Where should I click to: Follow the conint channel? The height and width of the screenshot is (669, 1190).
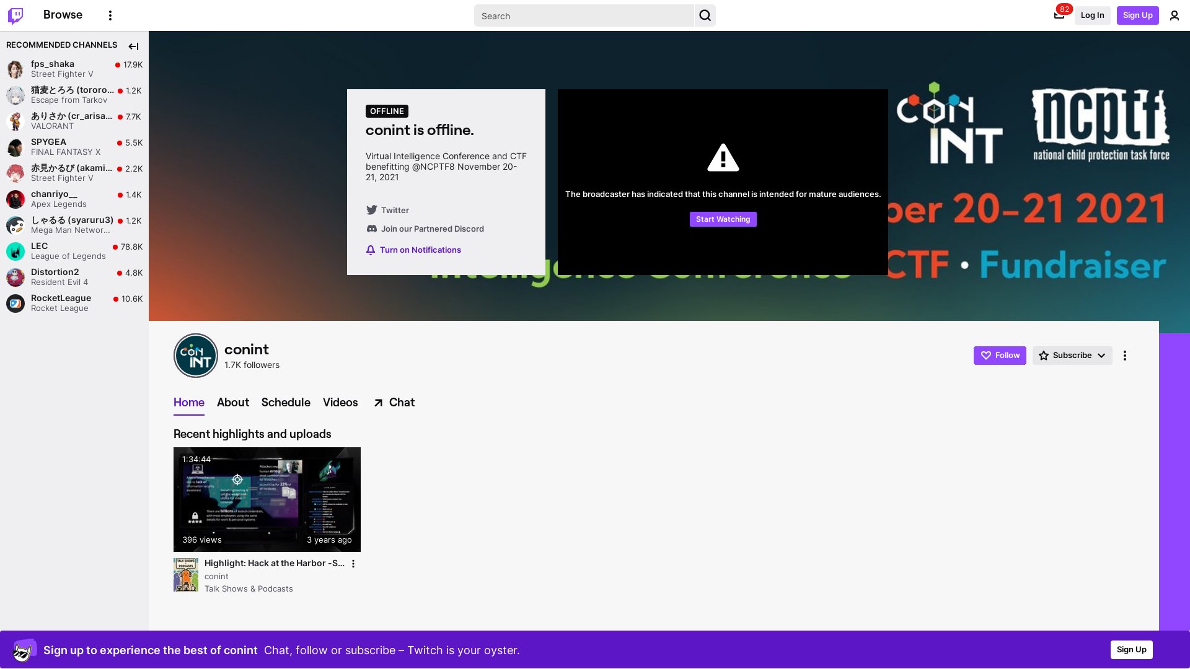1000,356
